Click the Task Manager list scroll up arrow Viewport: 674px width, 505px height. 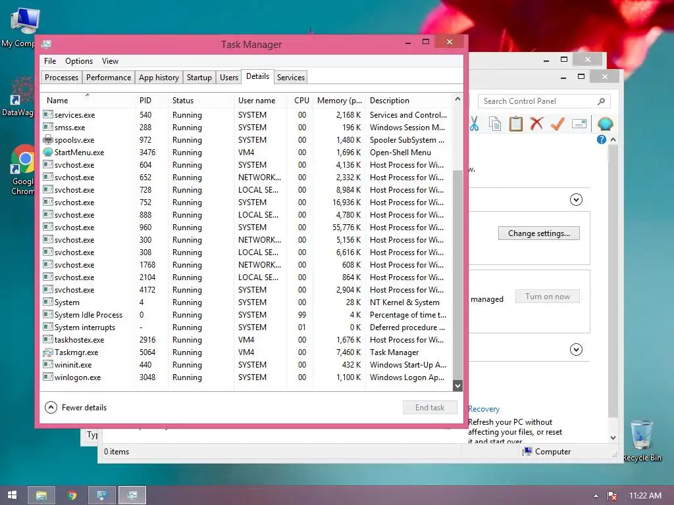458,99
